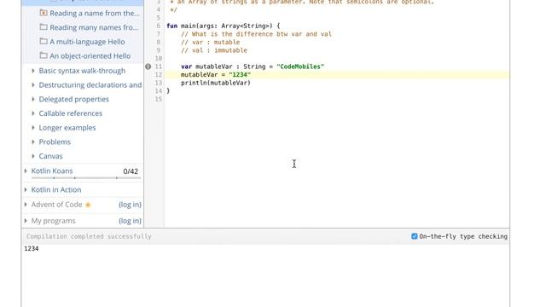546x307 pixels.
Task: Click folder icon beside 'An object-oriented Hello'
Action: point(44,55)
